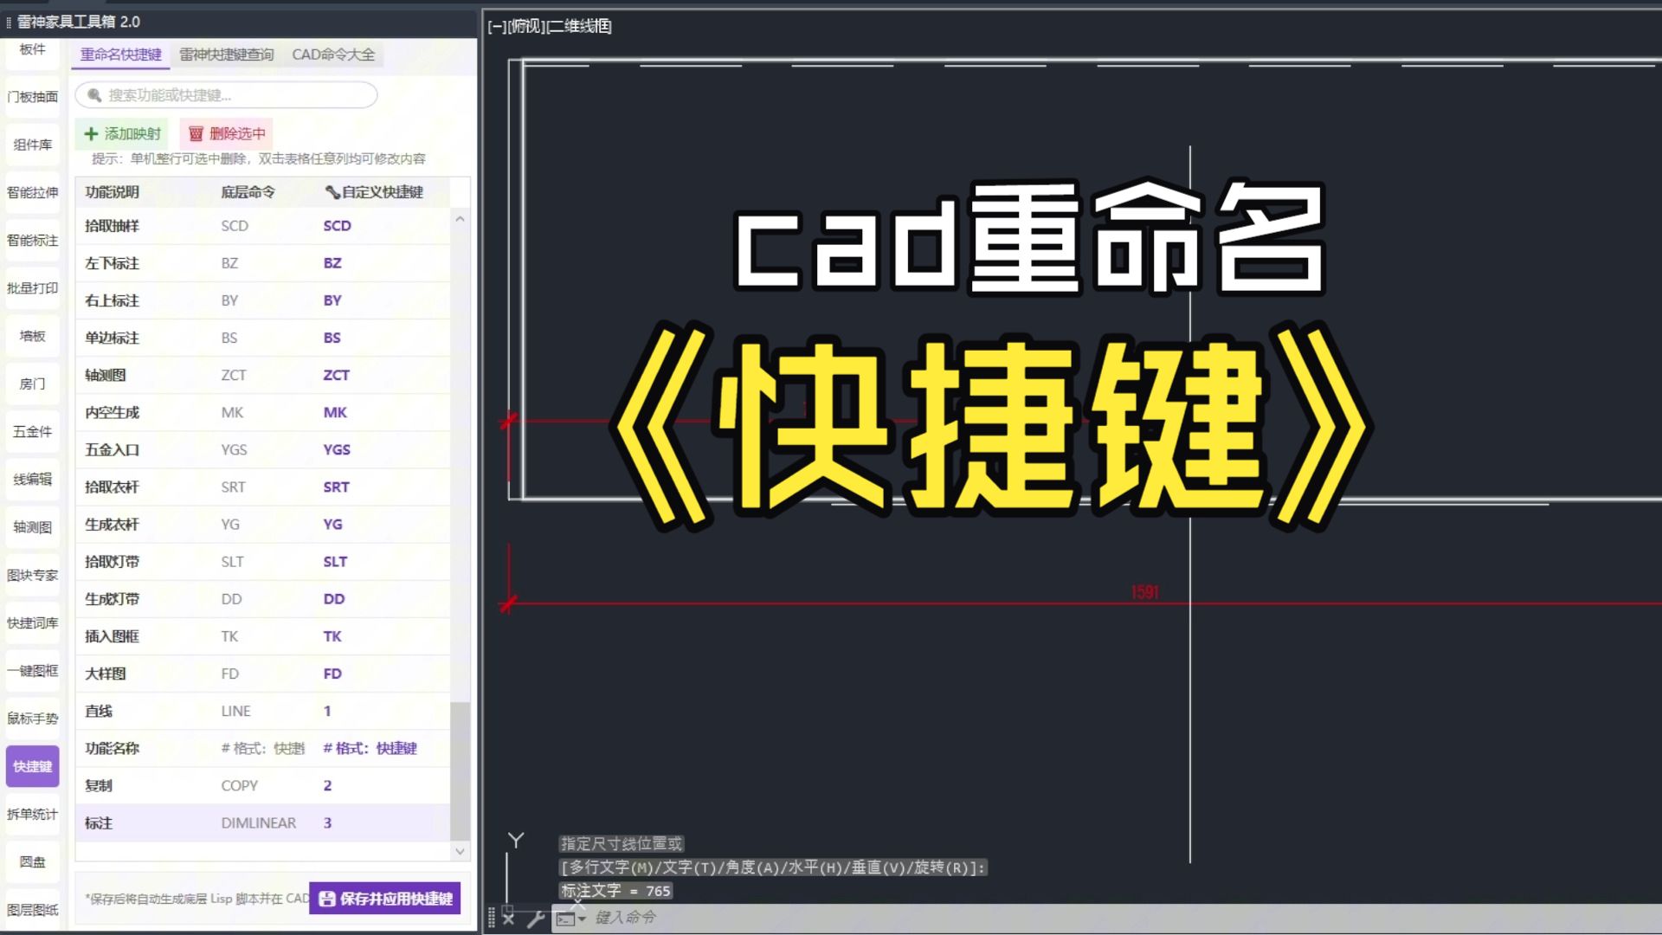Screen dimensions: 1662x935
Task: Click the command prompt icon in command line
Action: point(565,919)
